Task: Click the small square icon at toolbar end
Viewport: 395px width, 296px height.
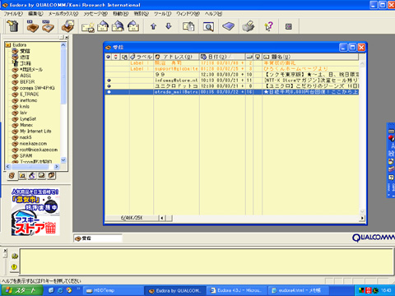Action: click(x=288, y=26)
